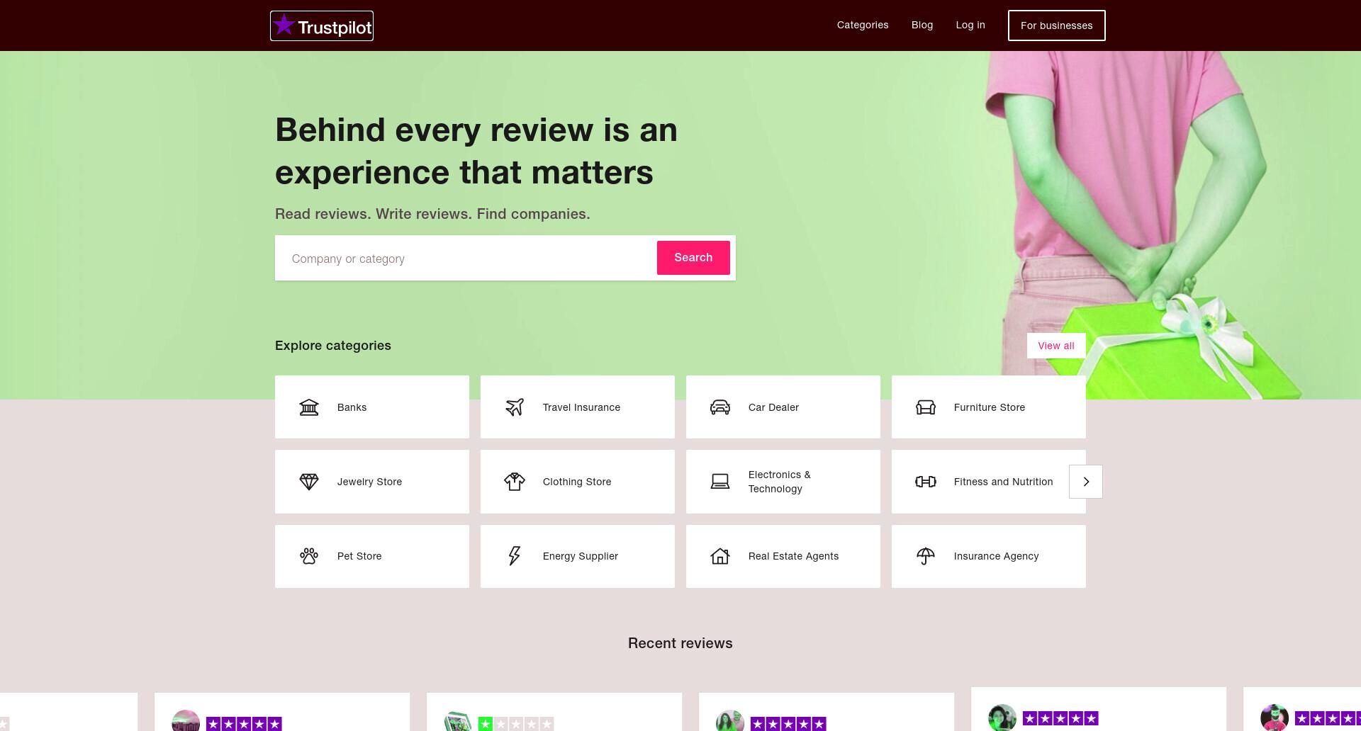1361x731 pixels.
Task: Click the Banks building icon
Action: coord(309,407)
